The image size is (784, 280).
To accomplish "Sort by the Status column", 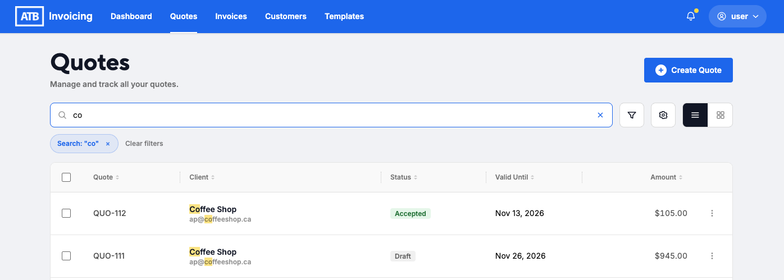I will 404,177.
